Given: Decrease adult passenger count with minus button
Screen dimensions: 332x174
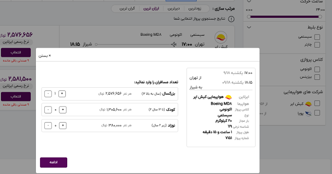Looking at the screenshot, I should point(48,94).
